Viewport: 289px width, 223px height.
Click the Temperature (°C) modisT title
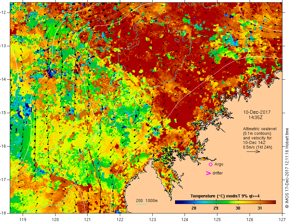click(225, 196)
